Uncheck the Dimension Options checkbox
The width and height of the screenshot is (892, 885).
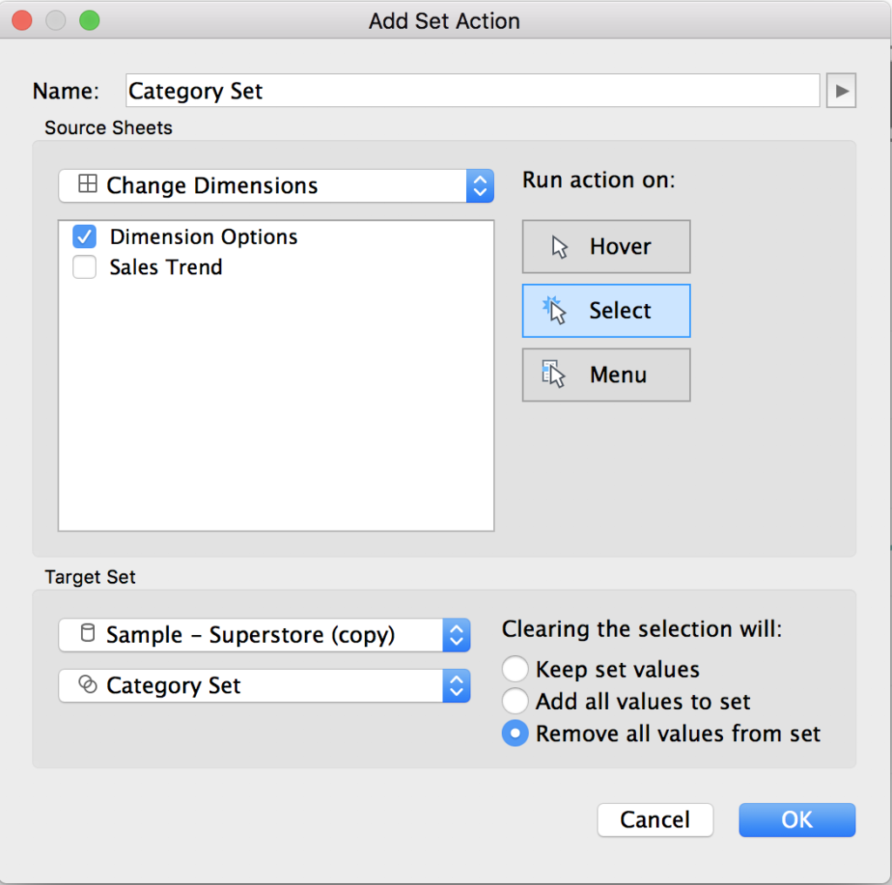pyautogui.click(x=84, y=237)
